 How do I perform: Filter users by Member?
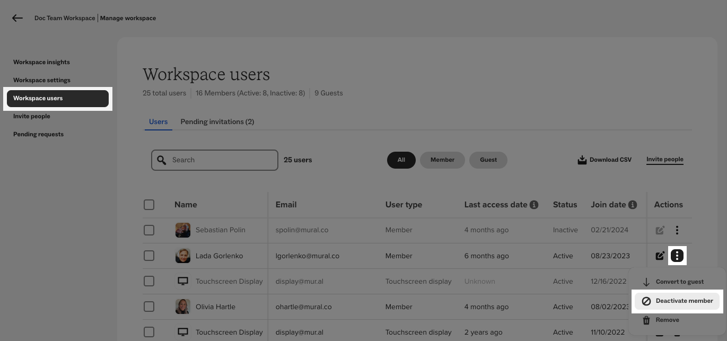click(442, 160)
